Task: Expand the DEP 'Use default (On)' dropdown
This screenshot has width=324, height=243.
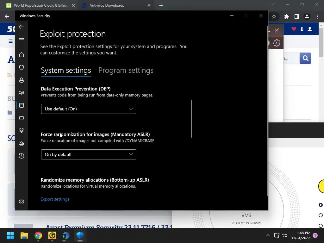Action: pyautogui.click(x=89, y=109)
